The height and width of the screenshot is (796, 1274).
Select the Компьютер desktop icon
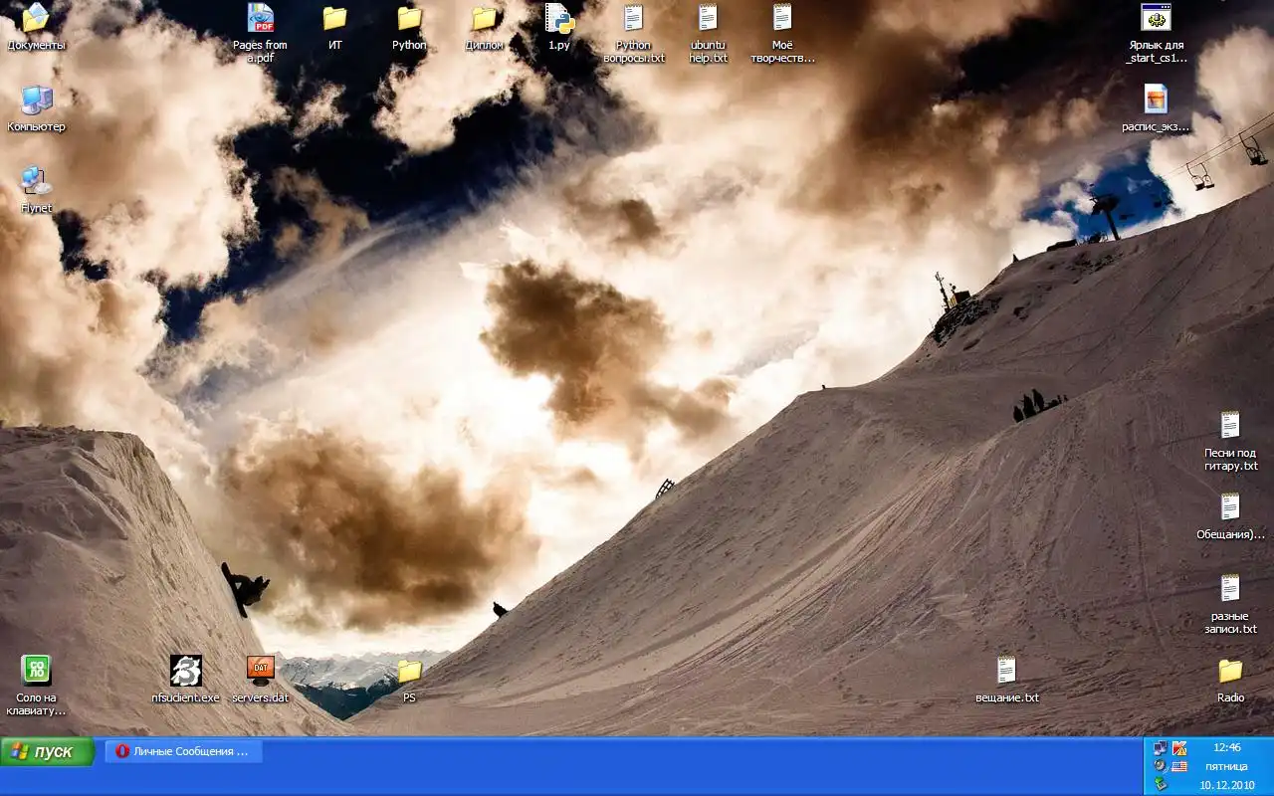36,100
